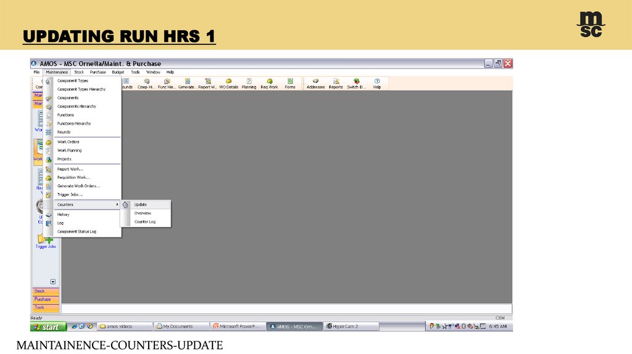Choose Trigger Jobs... in the Maintenance menu

click(x=82, y=194)
